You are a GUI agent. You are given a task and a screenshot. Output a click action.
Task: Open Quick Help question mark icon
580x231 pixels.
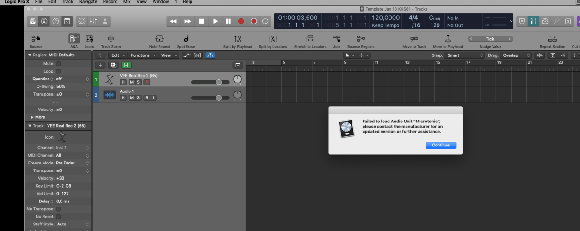click(56, 21)
